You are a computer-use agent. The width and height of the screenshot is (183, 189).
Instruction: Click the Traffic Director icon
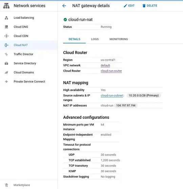[x=6, y=54]
